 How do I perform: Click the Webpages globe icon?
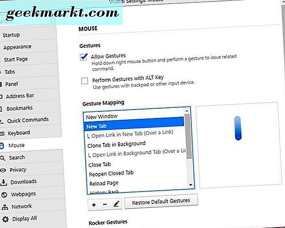[4, 194]
